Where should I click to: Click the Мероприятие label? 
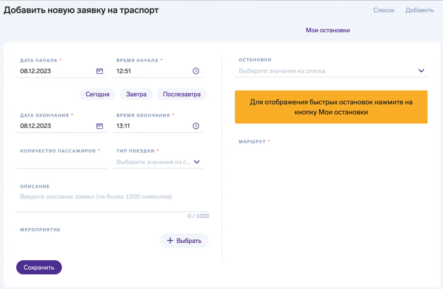[40, 230]
